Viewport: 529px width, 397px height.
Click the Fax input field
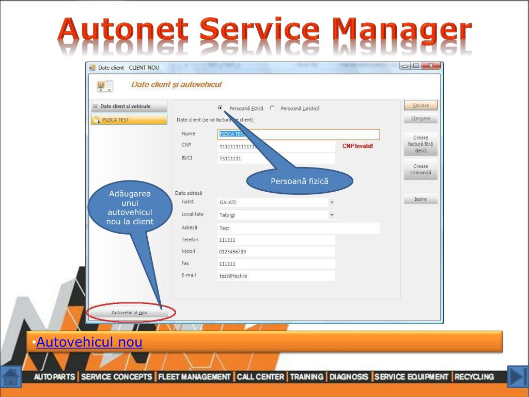[x=276, y=264]
